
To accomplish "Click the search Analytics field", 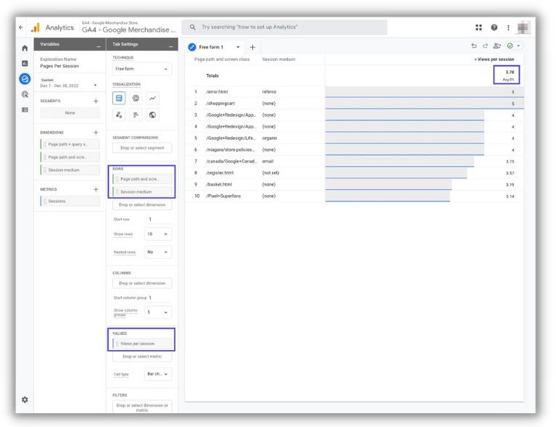I will [x=284, y=27].
